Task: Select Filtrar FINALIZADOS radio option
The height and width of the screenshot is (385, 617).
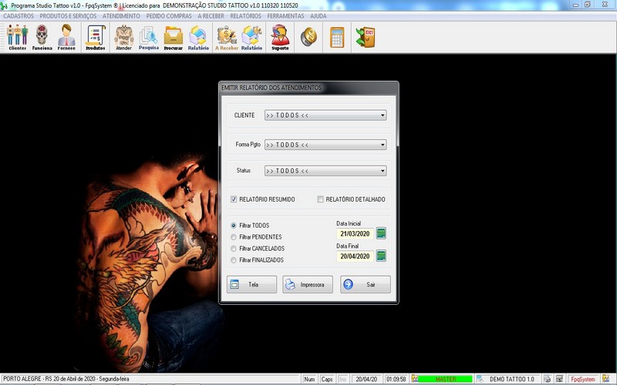Action: click(234, 259)
